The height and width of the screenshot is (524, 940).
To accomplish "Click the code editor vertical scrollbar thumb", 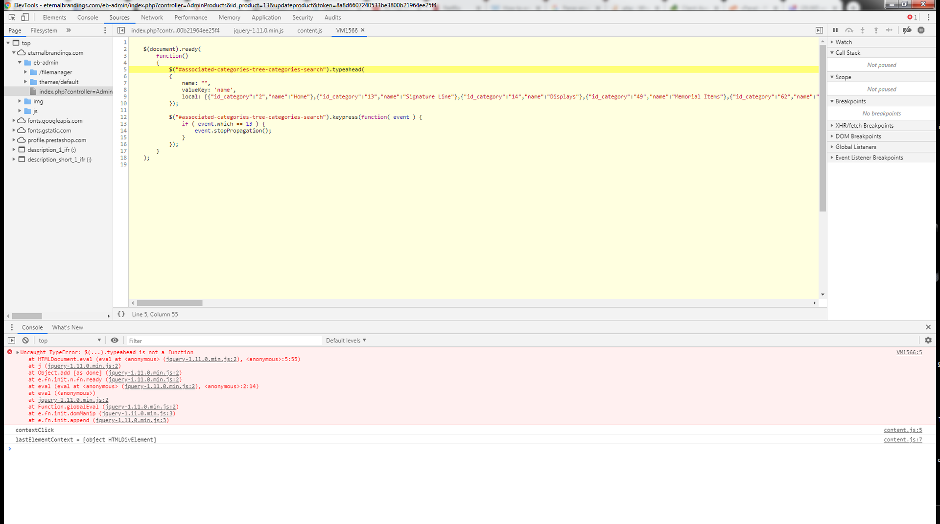I will pyautogui.click(x=822, y=128).
